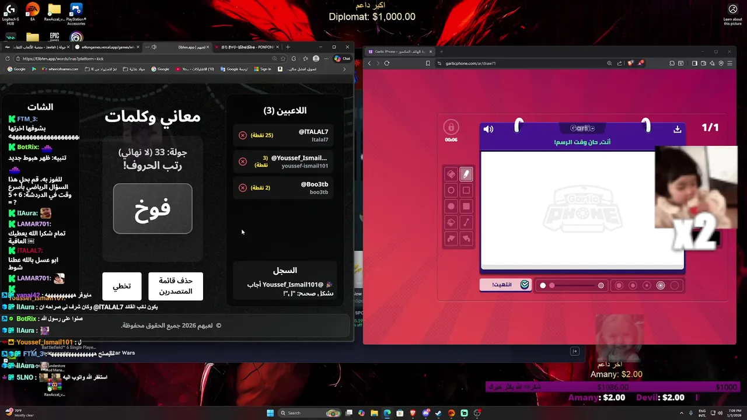The height and width of the screenshot is (420, 747).
Task: Open the left browser's three-dot menu
Action: click(325, 58)
